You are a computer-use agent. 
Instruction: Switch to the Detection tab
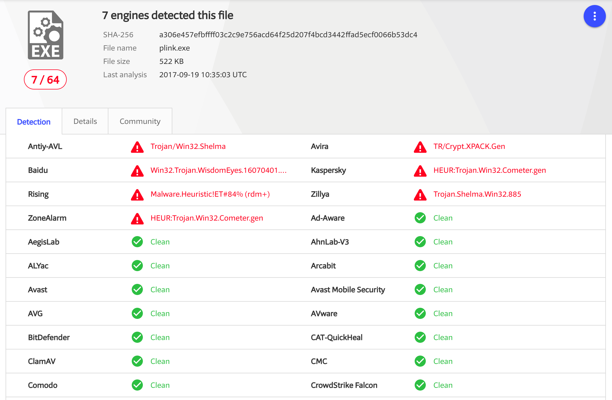(34, 122)
